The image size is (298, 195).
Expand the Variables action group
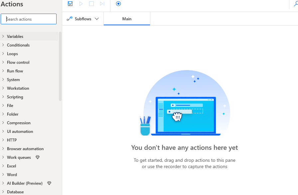click(15, 37)
